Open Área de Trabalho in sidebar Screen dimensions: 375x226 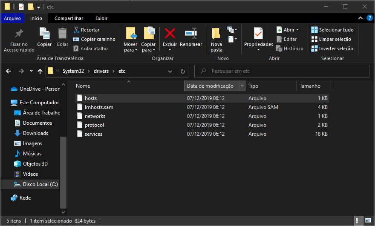pyautogui.click(x=37, y=113)
